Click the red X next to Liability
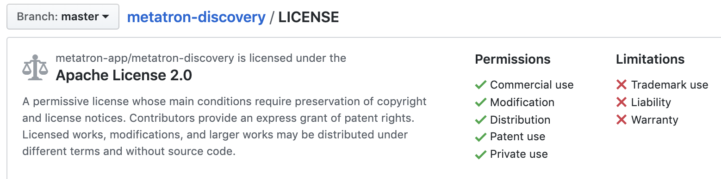The image size is (721, 179). pyautogui.click(x=622, y=102)
